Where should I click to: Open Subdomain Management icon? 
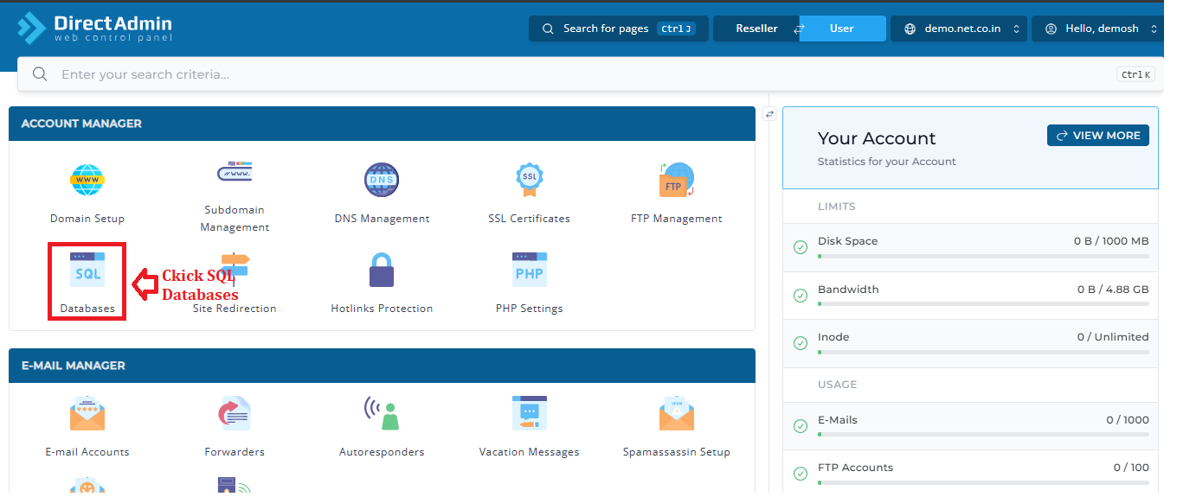[235, 171]
